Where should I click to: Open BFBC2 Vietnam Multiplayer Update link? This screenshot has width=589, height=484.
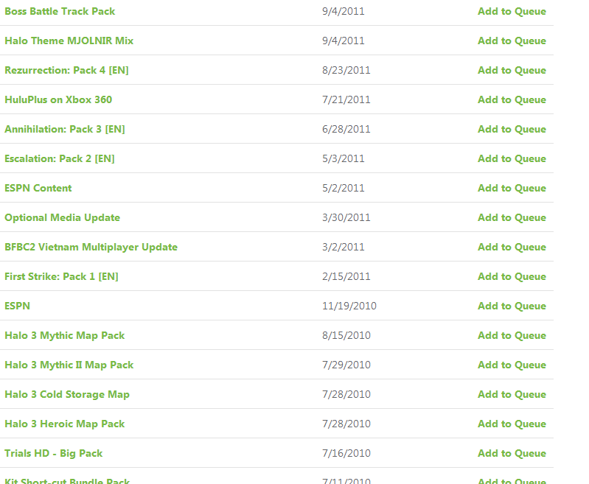click(x=91, y=247)
